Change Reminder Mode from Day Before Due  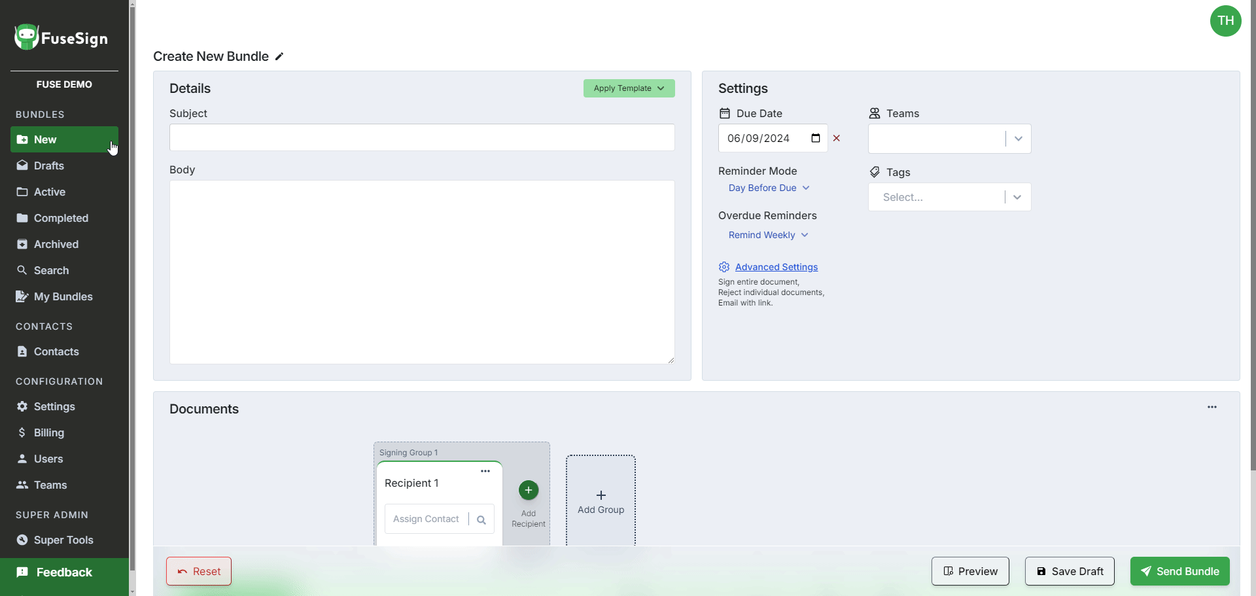point(769,188)
